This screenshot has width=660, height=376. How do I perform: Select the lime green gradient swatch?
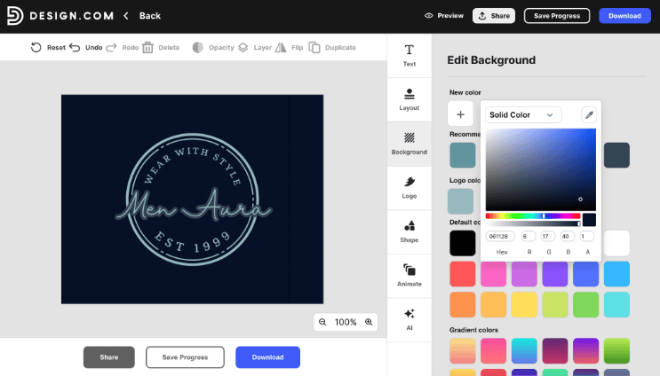(616, 351)
